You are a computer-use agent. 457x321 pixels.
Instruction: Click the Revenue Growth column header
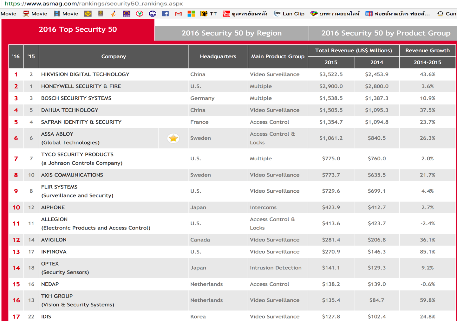click(x=427, y=50)
